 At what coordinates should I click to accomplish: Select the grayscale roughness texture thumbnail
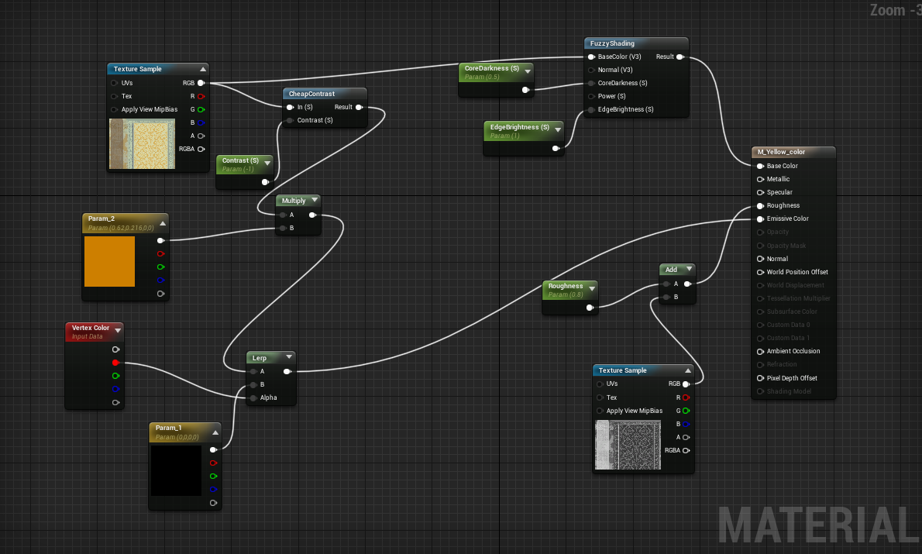pyautogui.click(x=628, y=445)
